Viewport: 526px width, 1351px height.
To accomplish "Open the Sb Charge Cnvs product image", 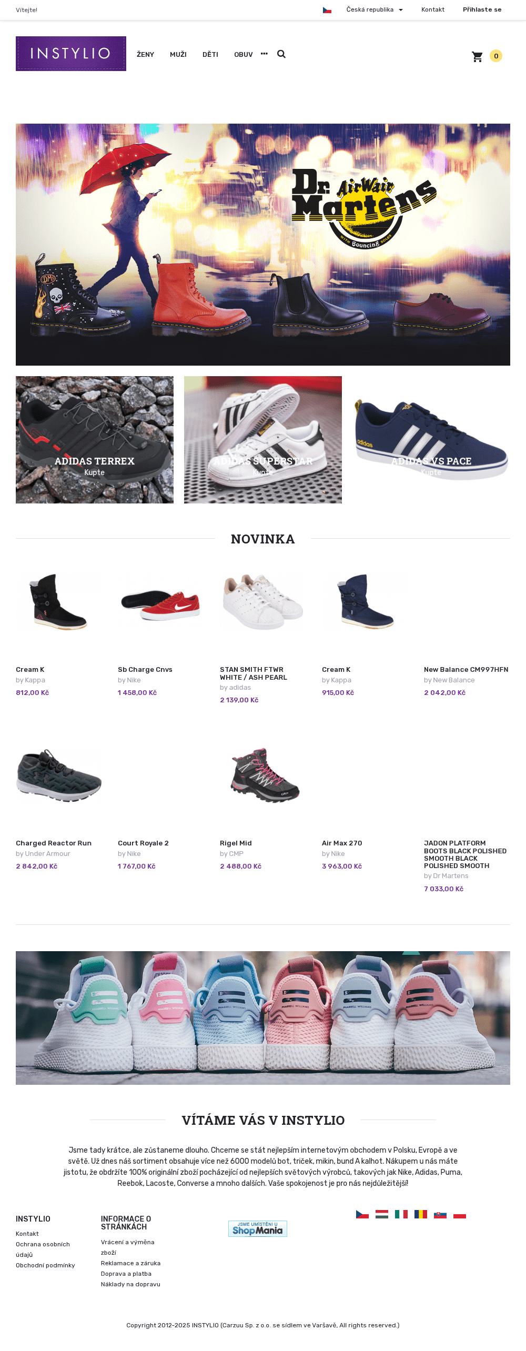I will coord(161,603).
